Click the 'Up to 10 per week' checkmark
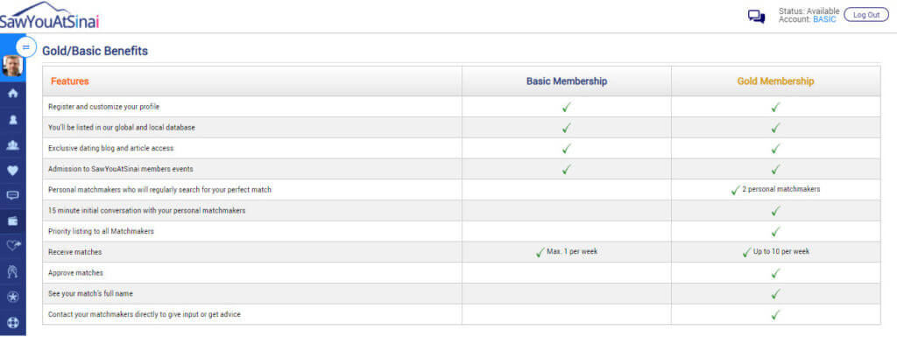Screen dimensions: 897x337 coord(746,252)
